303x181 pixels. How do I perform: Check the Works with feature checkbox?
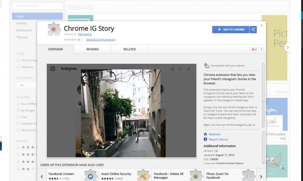coord(18,130)
